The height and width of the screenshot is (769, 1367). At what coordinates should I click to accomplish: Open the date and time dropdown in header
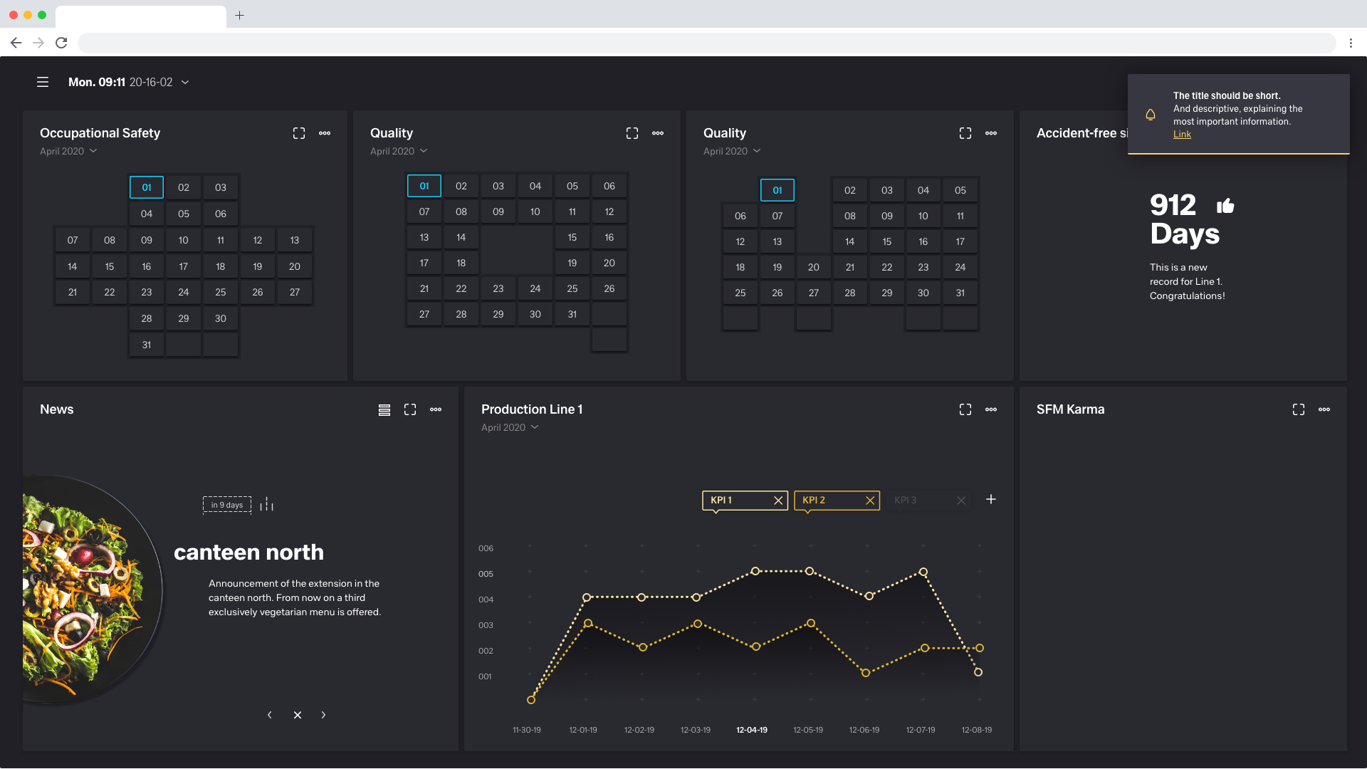[x=185, y=83]
